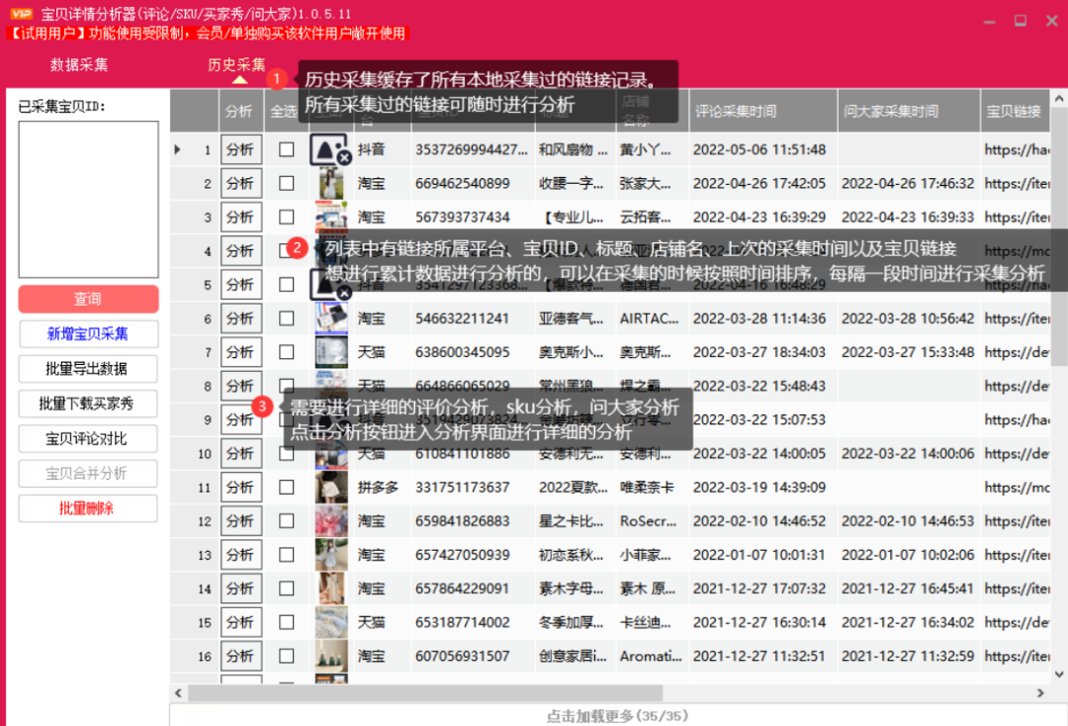Click the VIP logo in title bar
The height and width of the screenshot is (726, 1068).
coord(21,13)
